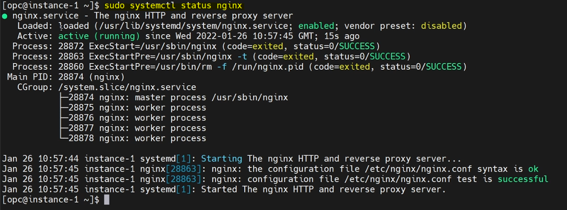Viewport: 567px width, 210px height.
Task: Click the 'Active:' label
Action: click(35, 36)
